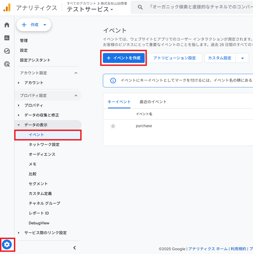This screenshot has width=253, height=254.
Task: Expand サービス間のリンク設定 tree item
Action: coord(19,233)
